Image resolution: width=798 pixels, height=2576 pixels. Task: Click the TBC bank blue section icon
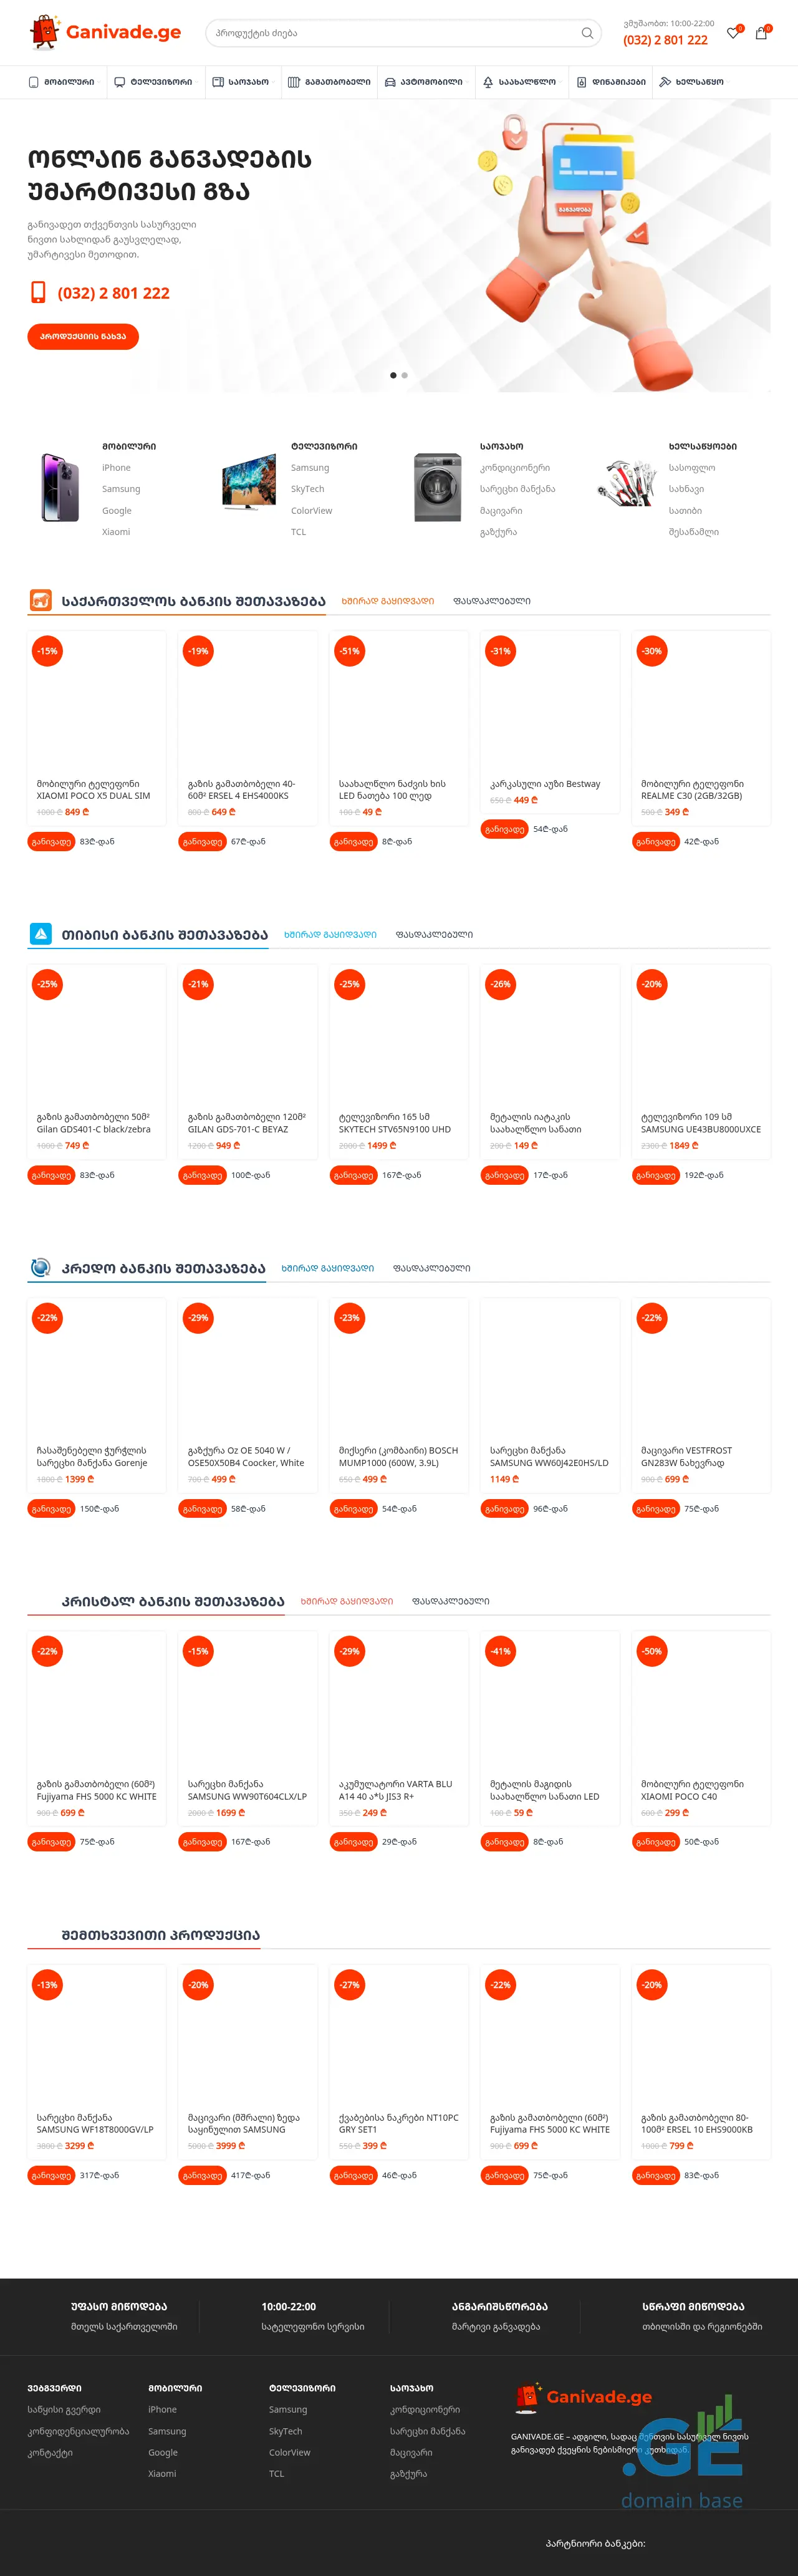[x=40, y=933]
